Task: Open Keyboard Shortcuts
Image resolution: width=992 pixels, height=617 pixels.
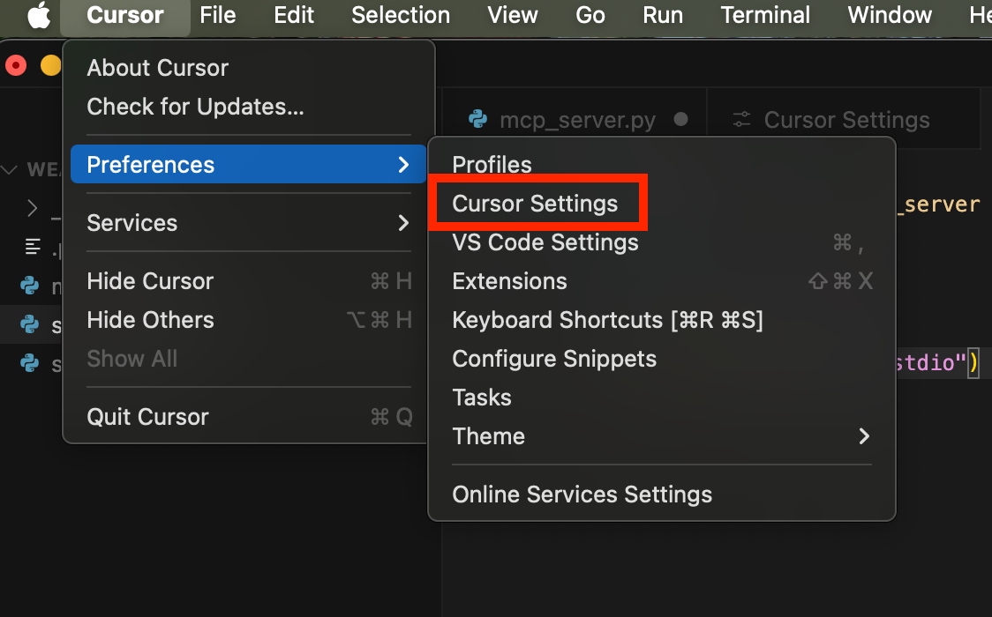Action: coord(662,320)
